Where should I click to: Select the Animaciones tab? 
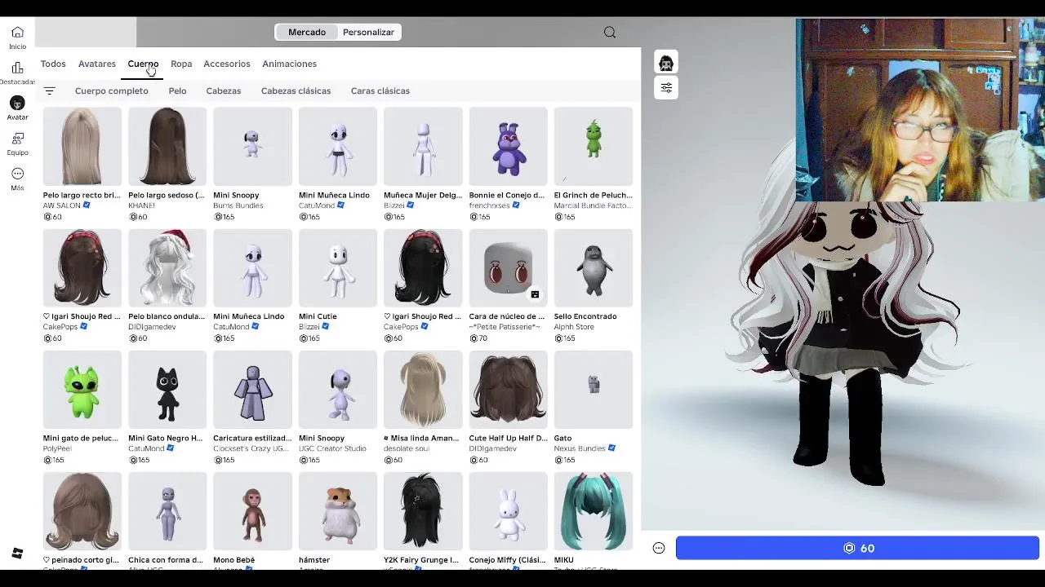coord(289,64)
